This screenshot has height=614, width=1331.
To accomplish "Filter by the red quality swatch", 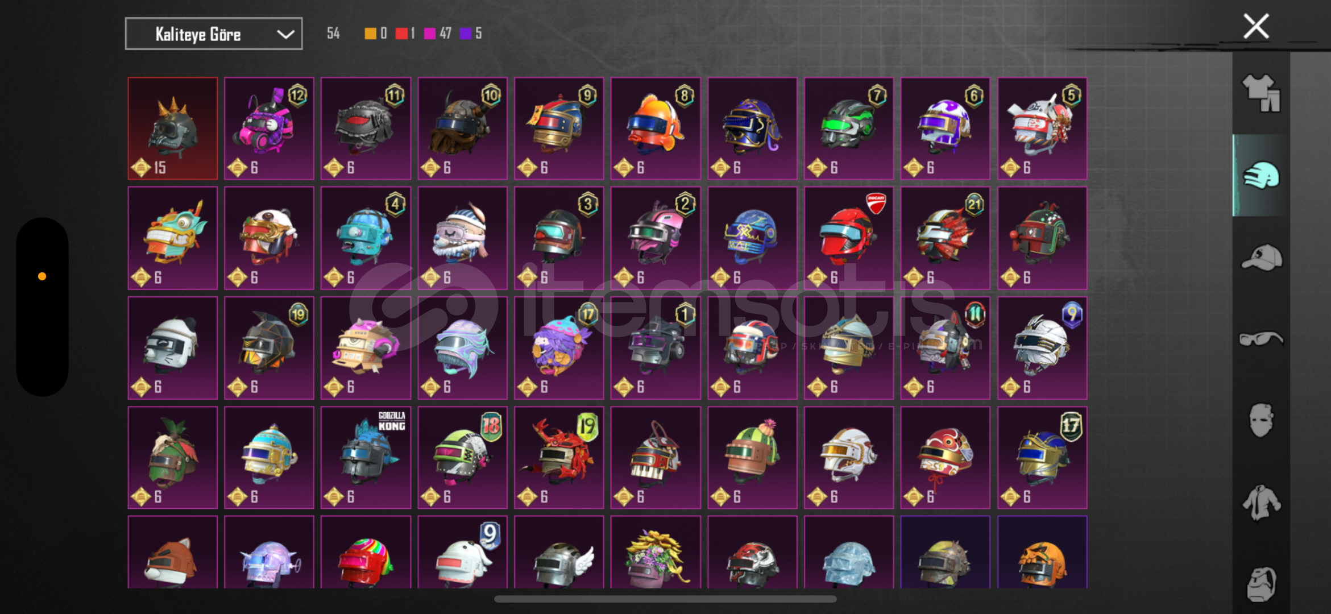I will click(401, 34).
